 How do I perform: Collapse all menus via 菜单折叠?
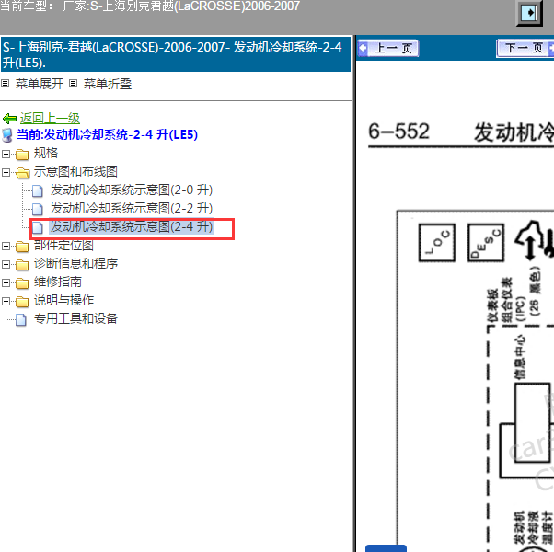(x=108, y=84)
